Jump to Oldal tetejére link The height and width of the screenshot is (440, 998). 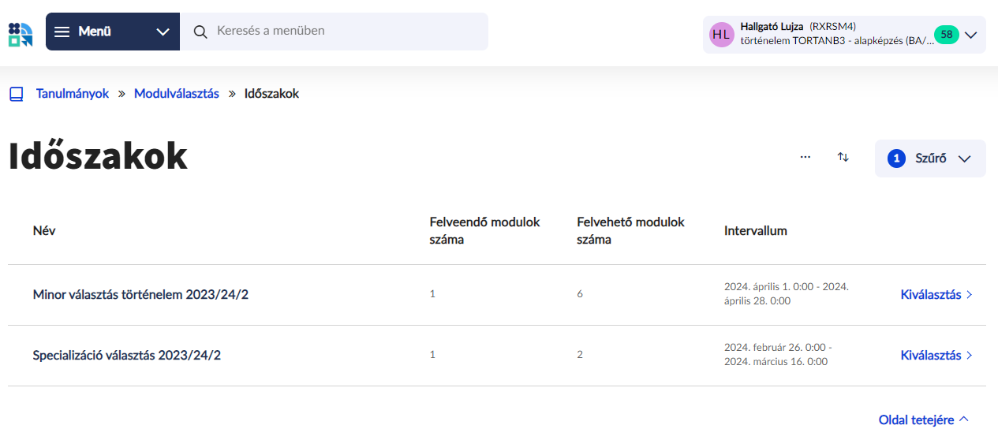[924, 420]
